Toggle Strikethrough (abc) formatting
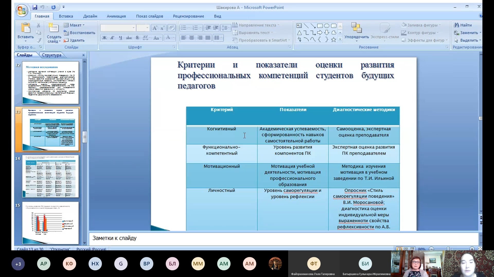494x277 pixels. click(129, 38)
